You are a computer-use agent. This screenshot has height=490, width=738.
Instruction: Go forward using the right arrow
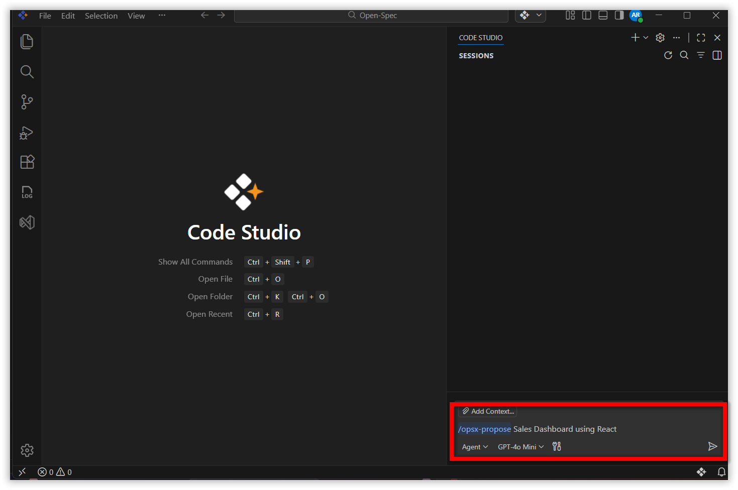(221, 15)
